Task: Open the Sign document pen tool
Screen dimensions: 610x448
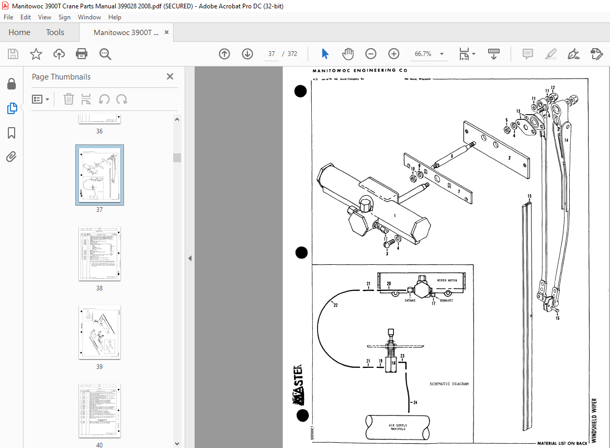Action: click(x=573, y=54)
